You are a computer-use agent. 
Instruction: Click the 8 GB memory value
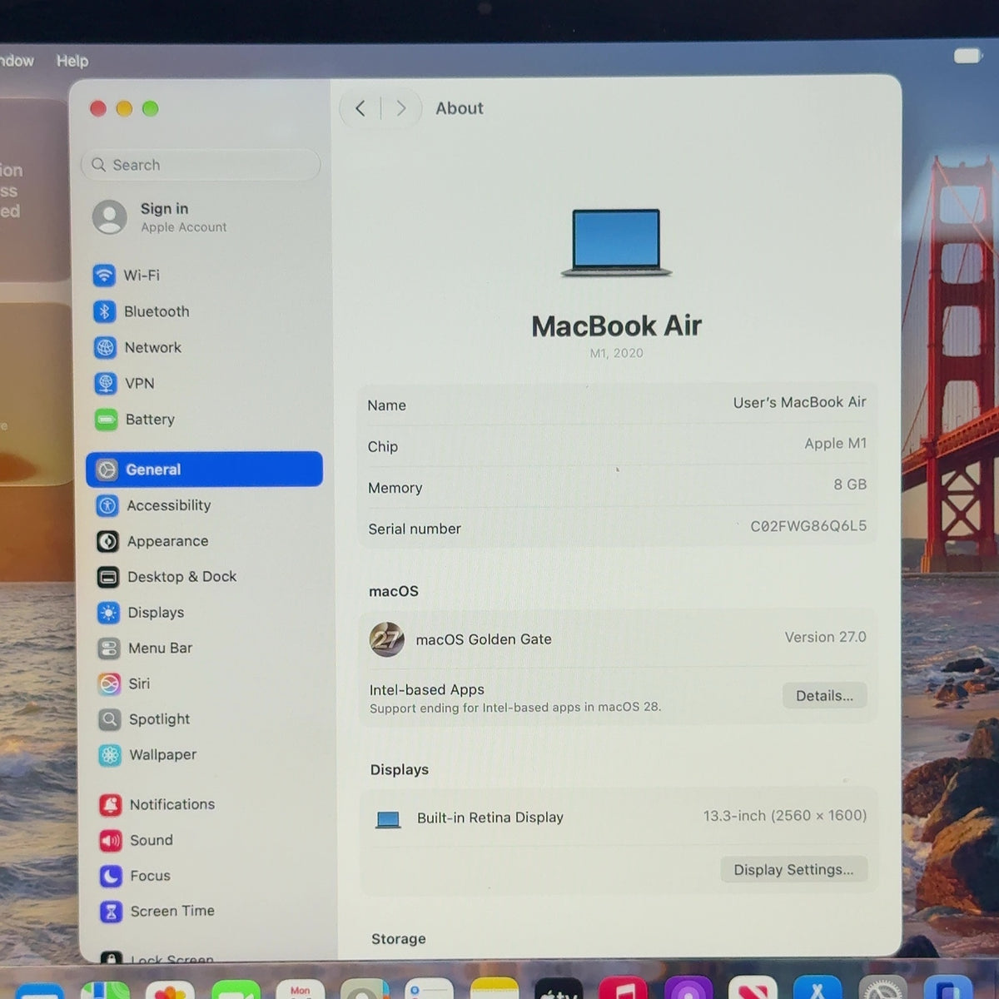[850, 485]
